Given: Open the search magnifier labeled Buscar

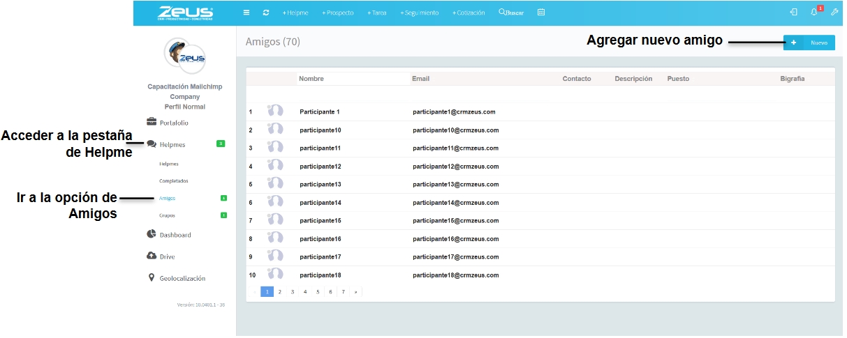Looking at the screenshot, I should click(x=511, y=13).
